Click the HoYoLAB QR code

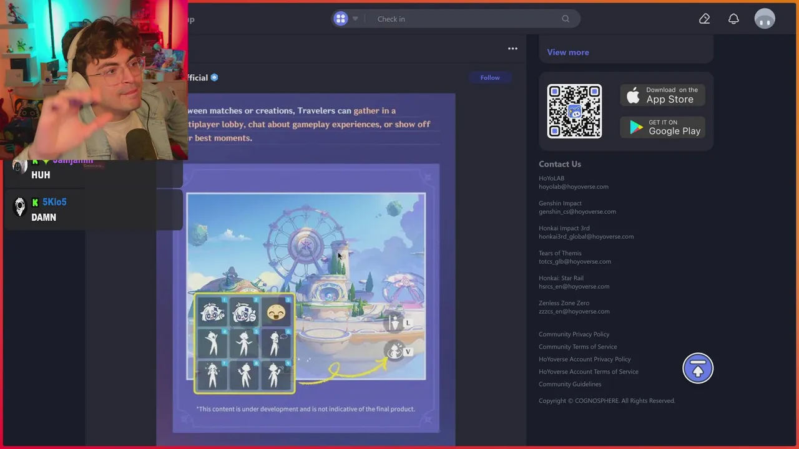[x=574, y=111]
